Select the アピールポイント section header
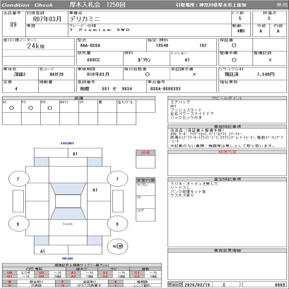 [x=227, y=98]
